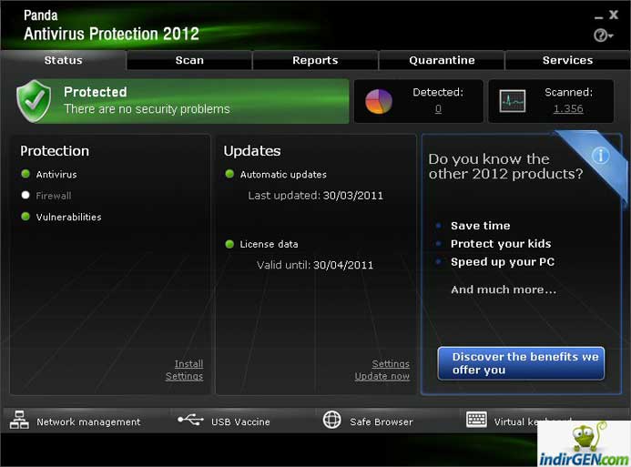Select the Vulnerabilities protection label
Screen dimensions: 631x467
tap(68, 218)
